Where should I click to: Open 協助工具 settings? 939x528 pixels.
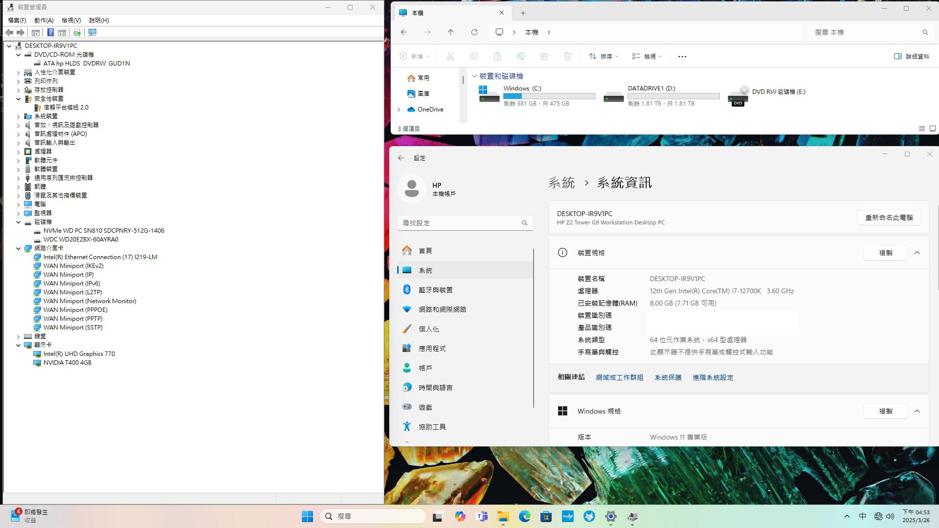click(465, 427)
